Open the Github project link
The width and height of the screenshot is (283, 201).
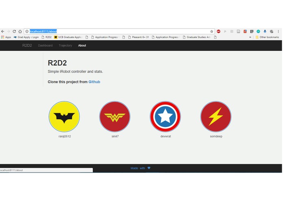tap(94, 82)
